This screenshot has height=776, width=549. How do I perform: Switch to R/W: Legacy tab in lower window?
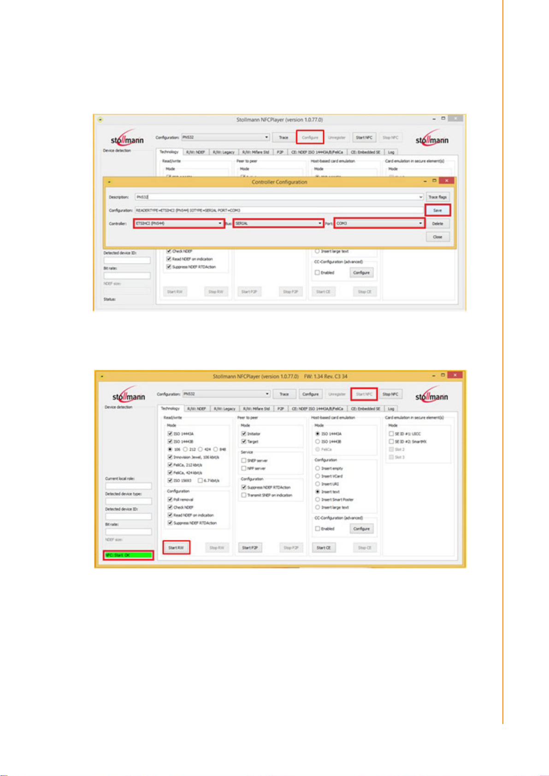224,408
